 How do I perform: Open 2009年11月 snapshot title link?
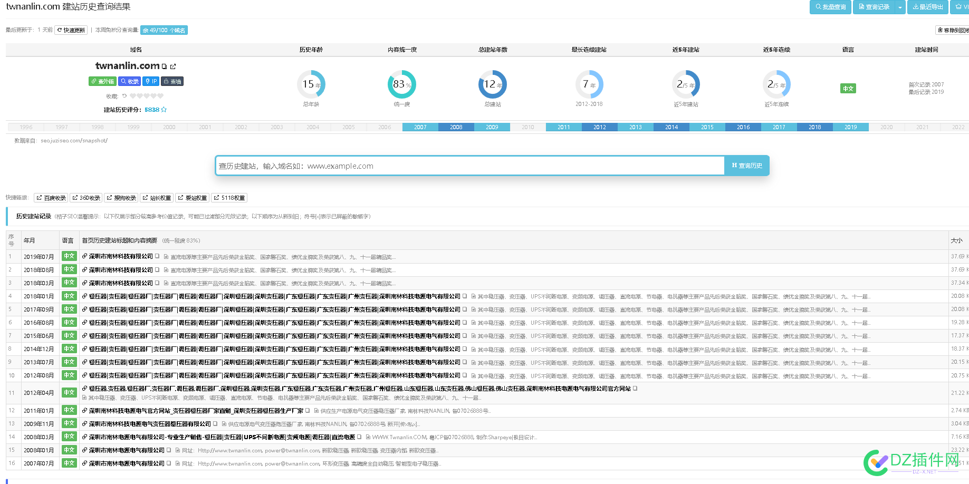(x=150, y=423)
